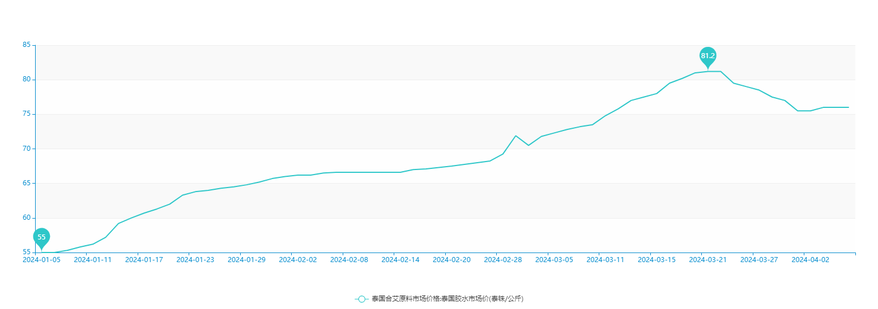
Task: Click the 75 y-axis value label
Action: [x=26, y=114]
